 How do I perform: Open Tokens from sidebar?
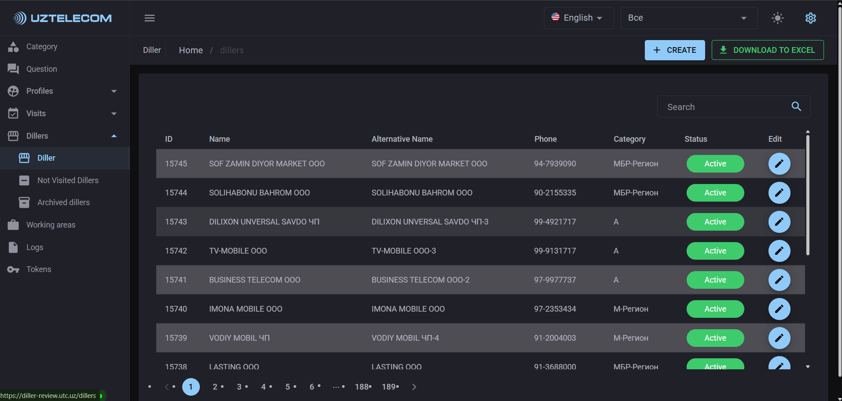[x=39, y=269]
